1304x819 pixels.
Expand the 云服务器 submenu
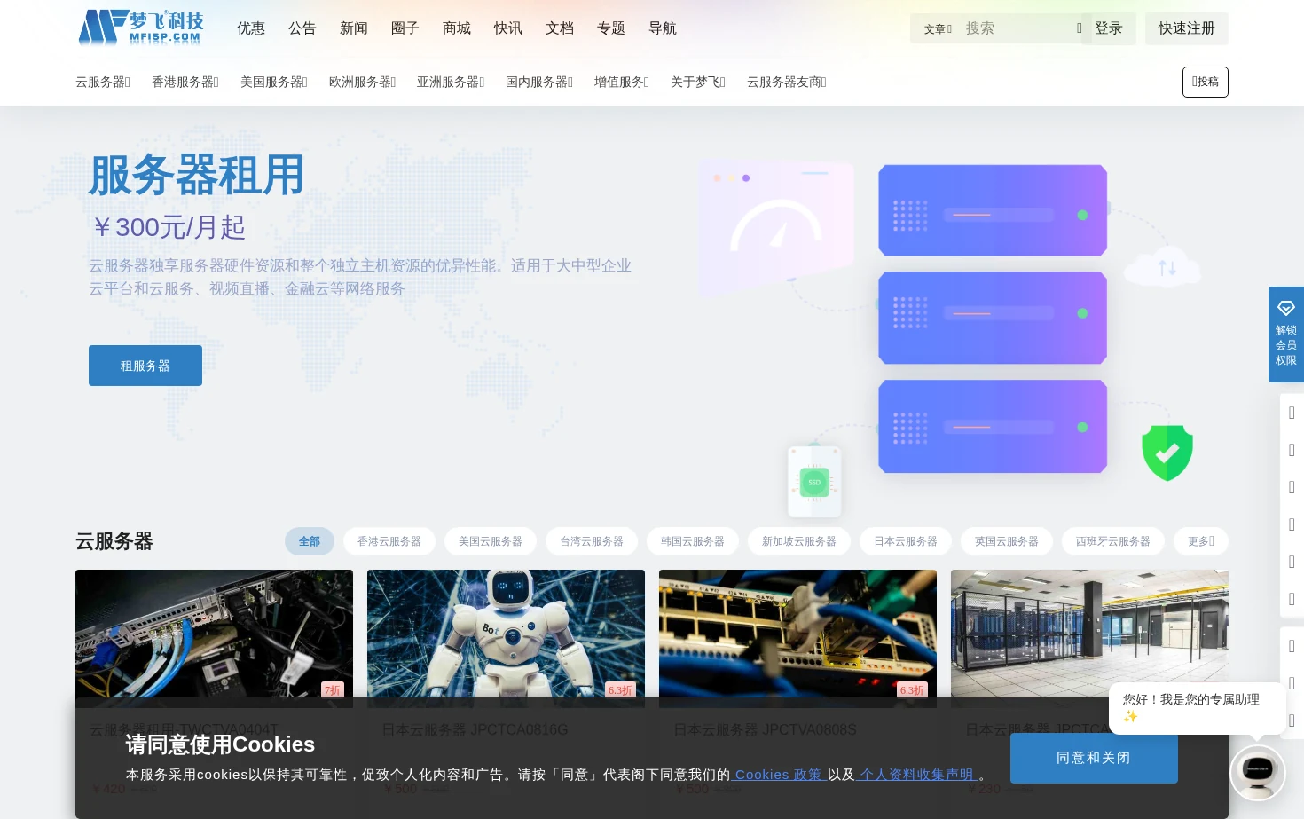pos(103,82)
